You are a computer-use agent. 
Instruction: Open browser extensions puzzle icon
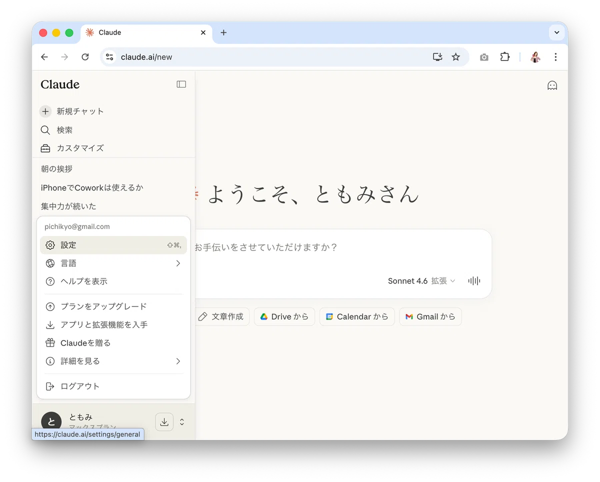click(505, 57)
